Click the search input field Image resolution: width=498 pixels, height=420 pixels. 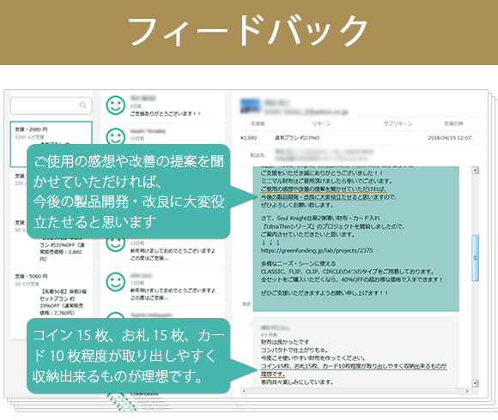[52, 105]
